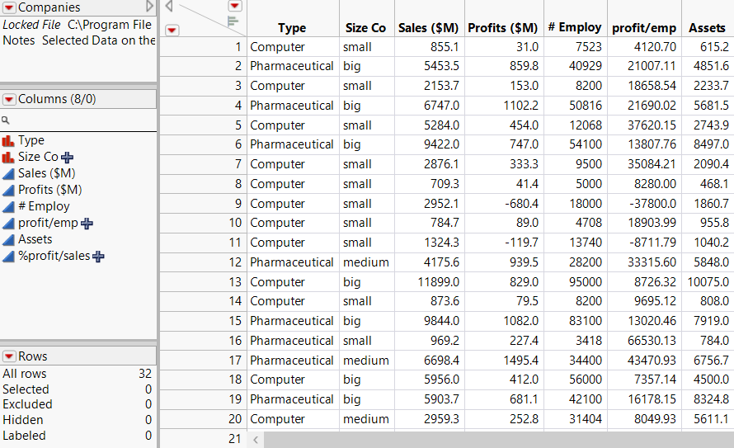Open the row red triangle menu in table corner
The width and height of the screenshot is (734, 448).
click(172, 31)
